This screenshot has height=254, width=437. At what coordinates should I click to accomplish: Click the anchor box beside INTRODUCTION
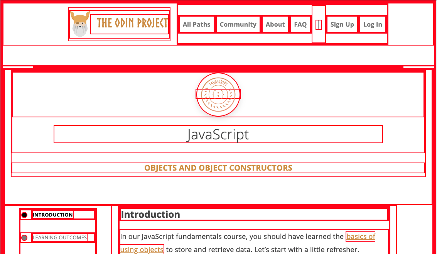(x=83, y=215)
